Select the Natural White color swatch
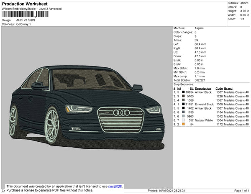Image resolution: width=251 pixels, height=194 pixels. point(183,120)
